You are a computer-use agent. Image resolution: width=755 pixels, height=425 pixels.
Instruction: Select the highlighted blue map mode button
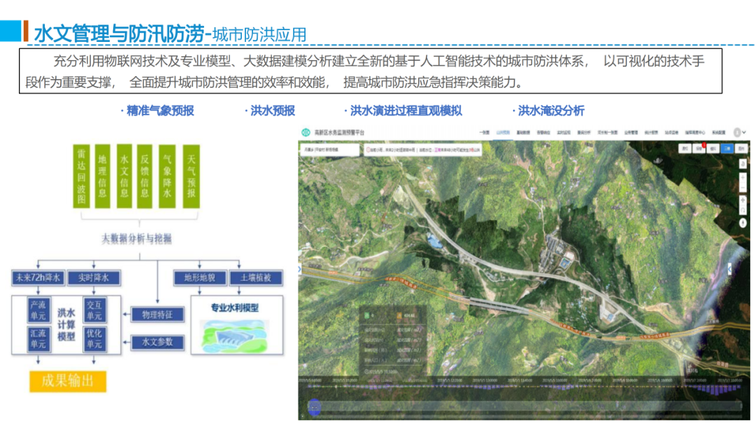click(727, 149)
